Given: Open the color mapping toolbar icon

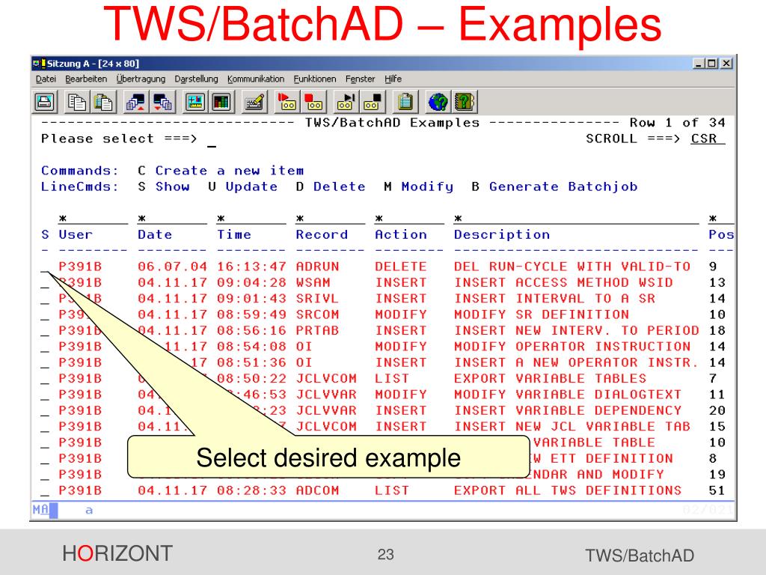Looking at the screenshot, I should click(221, 102).
